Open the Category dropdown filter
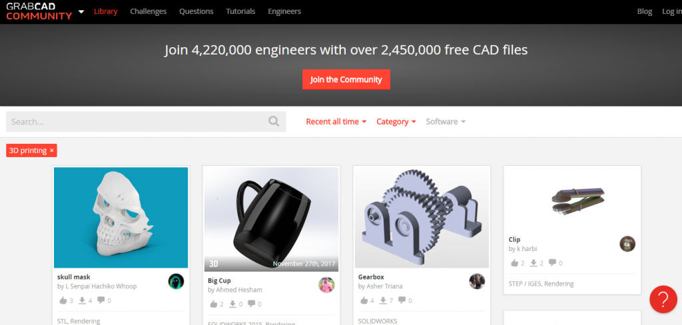Image resolution: width=682 pixels, height=325 pixels. click(x=396, y=121)
